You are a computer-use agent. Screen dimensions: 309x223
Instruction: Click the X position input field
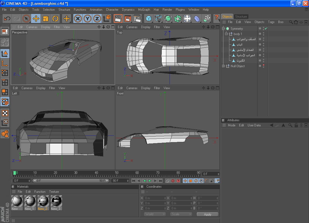[x=155, y=198]
